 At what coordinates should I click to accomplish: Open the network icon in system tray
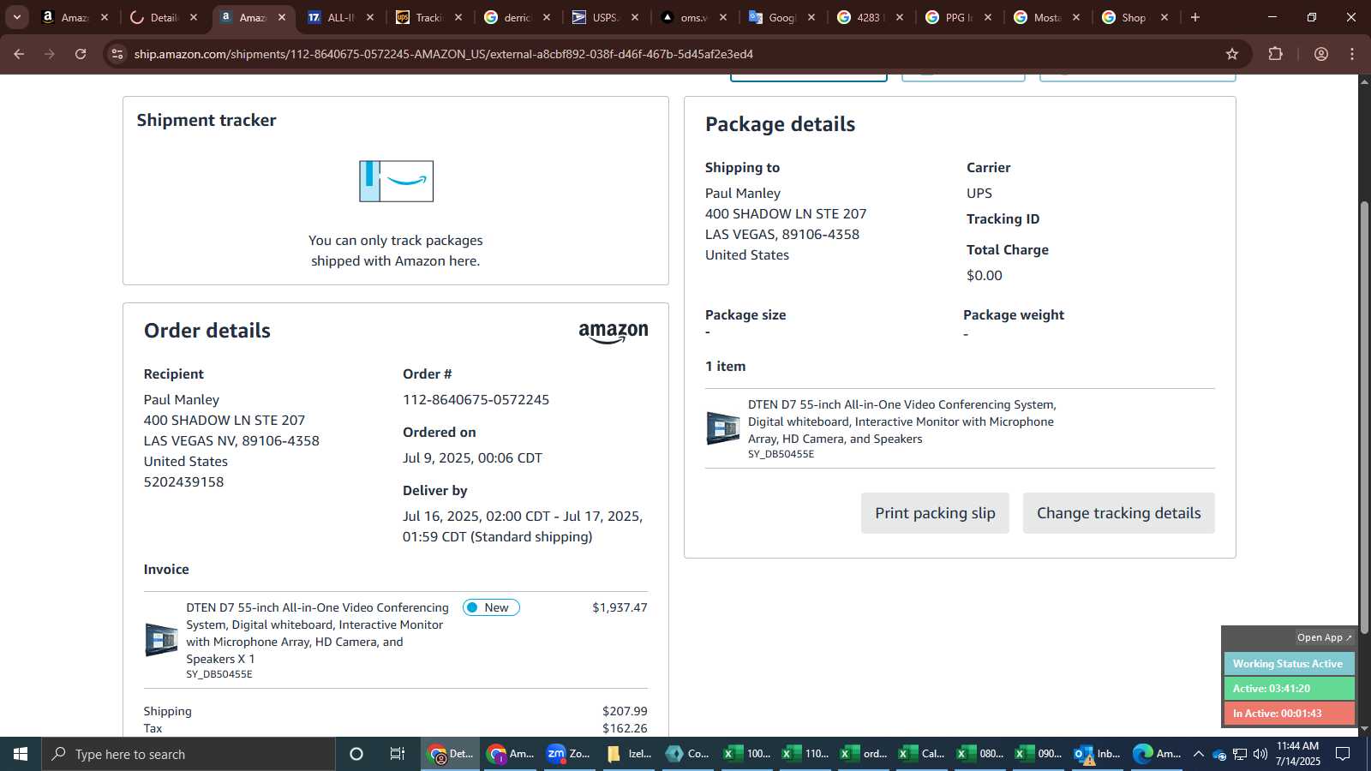tap(1240, 754)
